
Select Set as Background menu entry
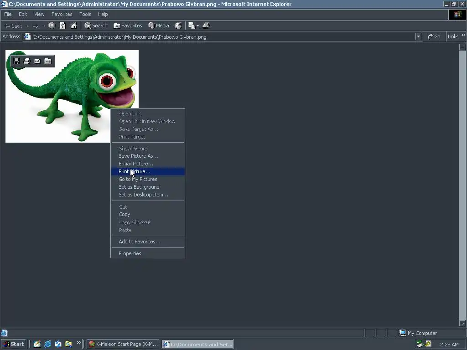click(x=148, y=187)
